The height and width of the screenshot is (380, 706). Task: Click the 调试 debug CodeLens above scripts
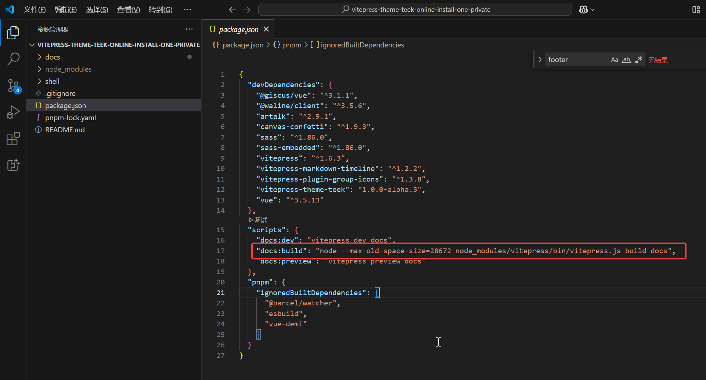258,220
